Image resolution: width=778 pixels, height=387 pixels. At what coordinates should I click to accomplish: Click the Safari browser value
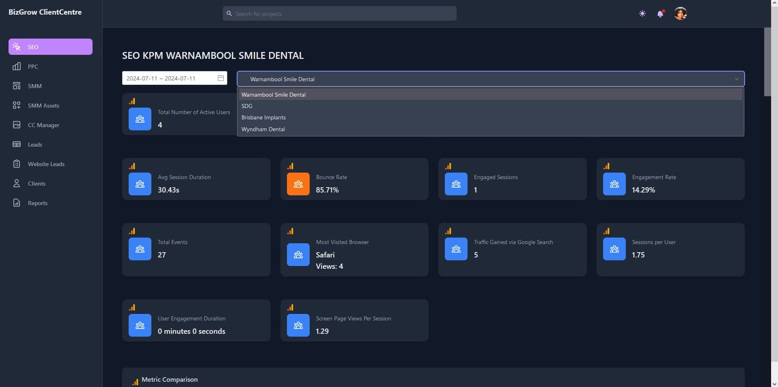pos(325,255)
